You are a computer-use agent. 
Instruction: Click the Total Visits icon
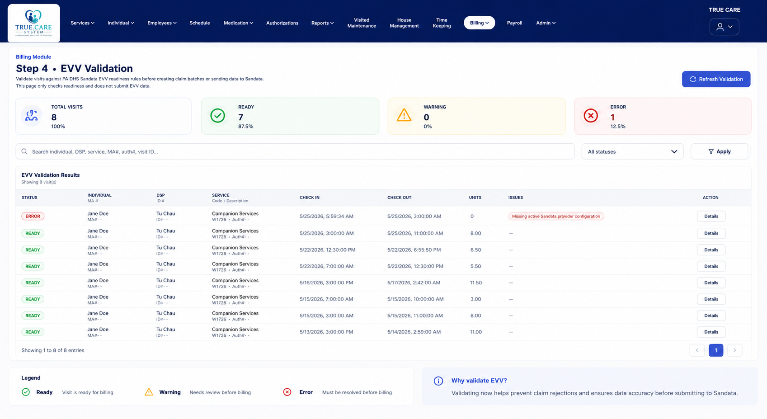click(32, 116)
